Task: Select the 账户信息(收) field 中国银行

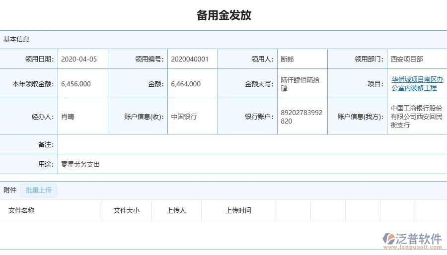Action: click(x=184, y=117)
